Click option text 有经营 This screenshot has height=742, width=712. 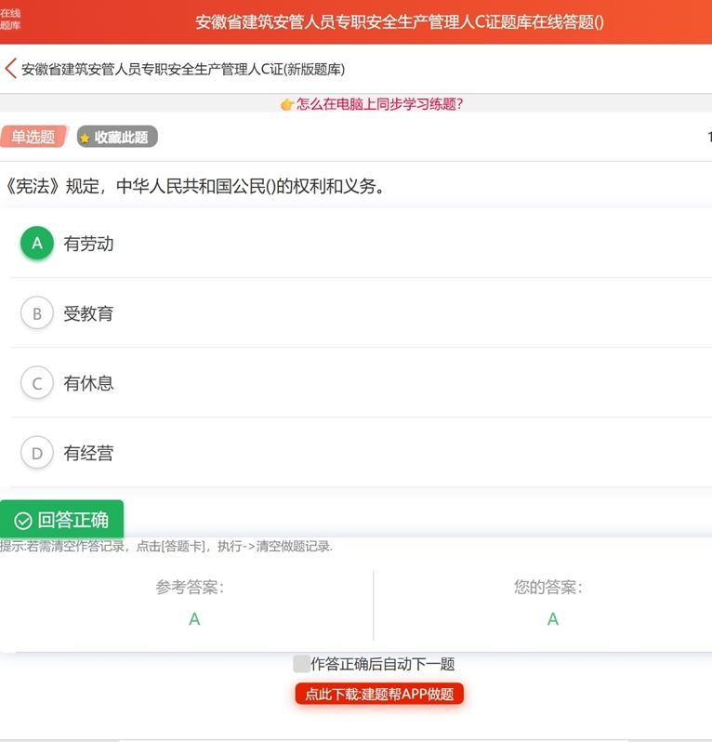point(88,453)
